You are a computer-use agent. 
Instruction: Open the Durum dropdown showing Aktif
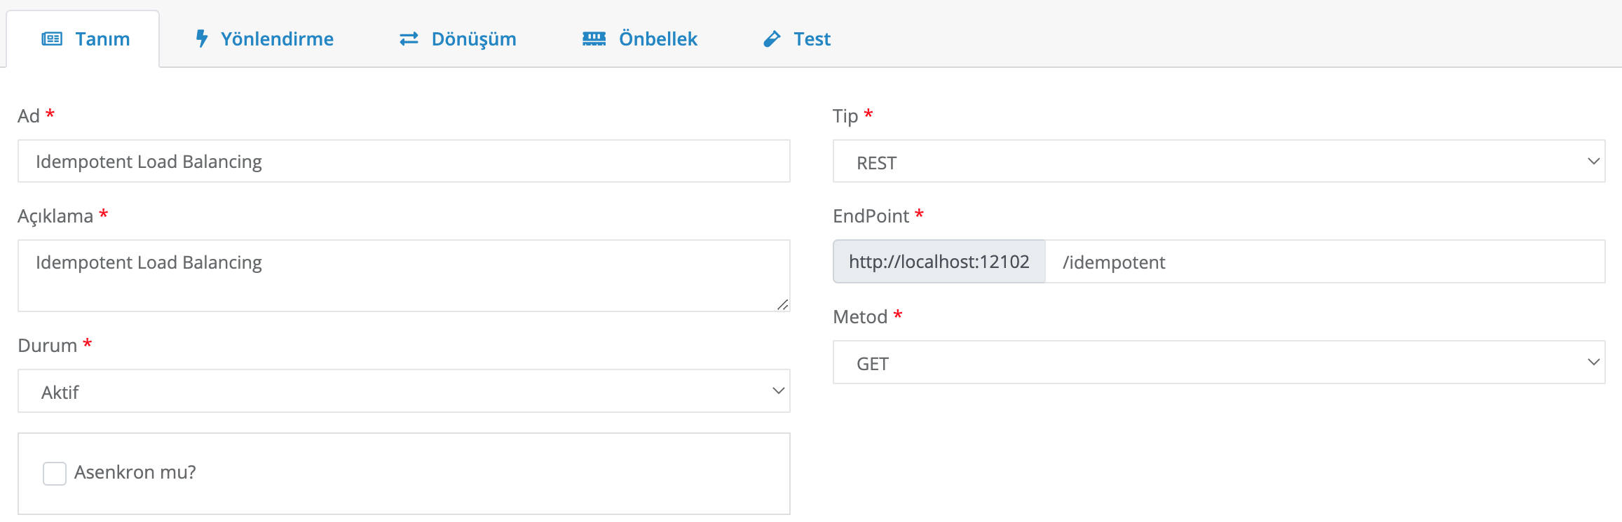[404, 391]
